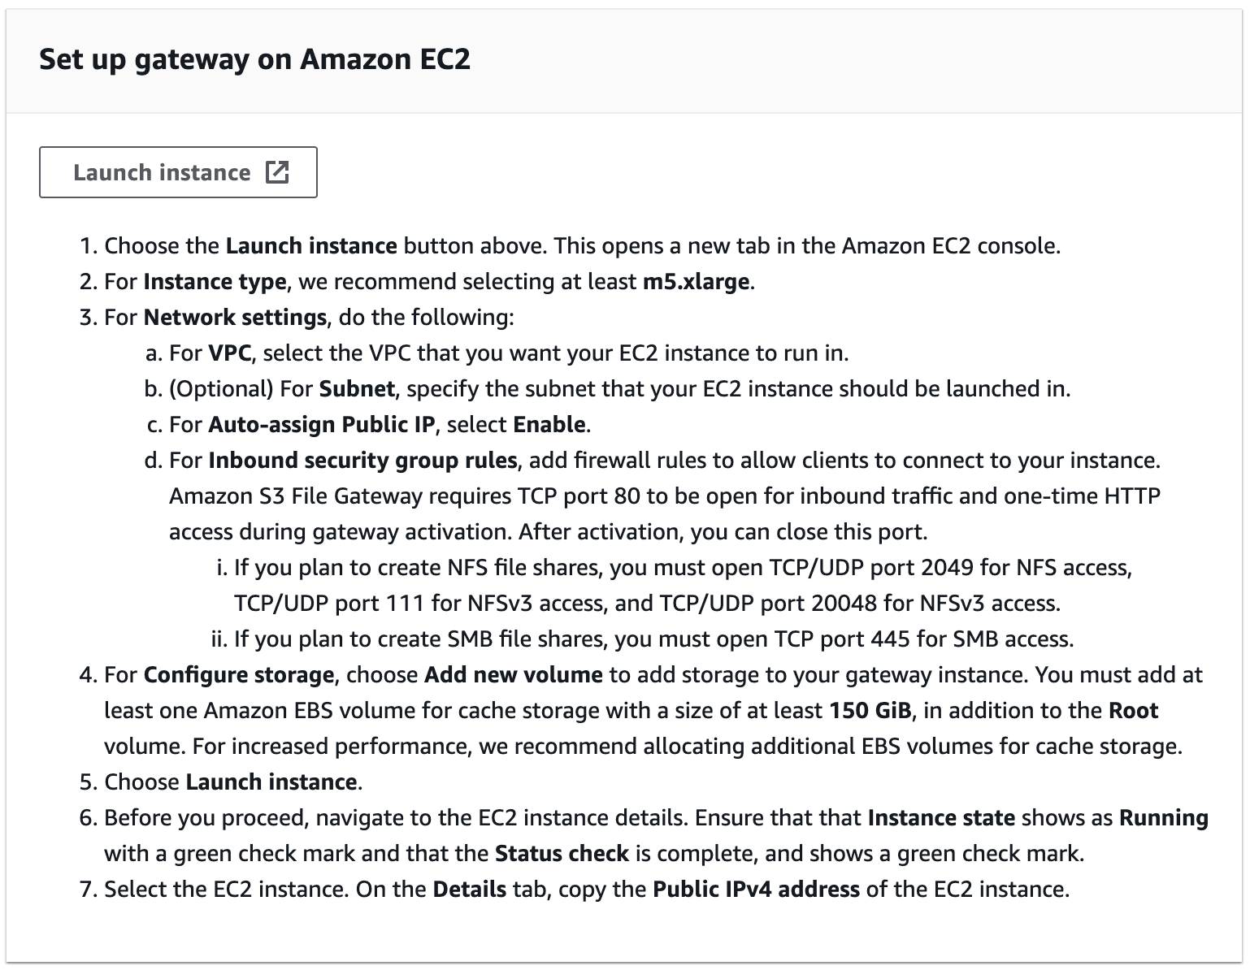The image size is (1250, 970).
Task: Click the bold 'Inbound security group rules' text
Action: coord(362,461)
